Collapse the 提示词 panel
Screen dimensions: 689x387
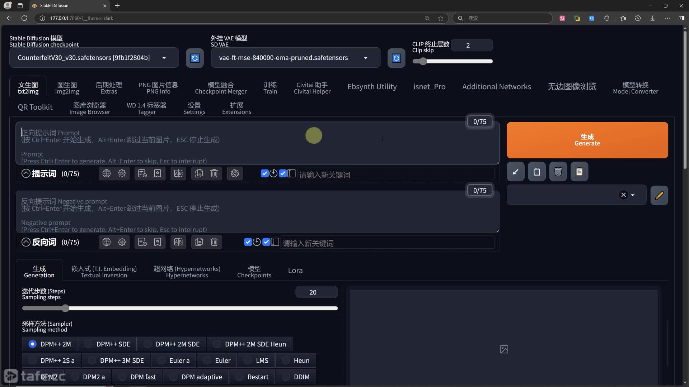click(x=26, y=173)
